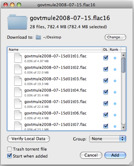This screenshot has width=134, height=166.
Task: Click the green zoom window button
Action: [x=19, y=5]
